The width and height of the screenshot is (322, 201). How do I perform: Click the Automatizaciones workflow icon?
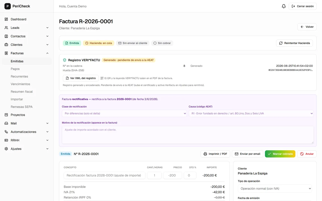6,132
